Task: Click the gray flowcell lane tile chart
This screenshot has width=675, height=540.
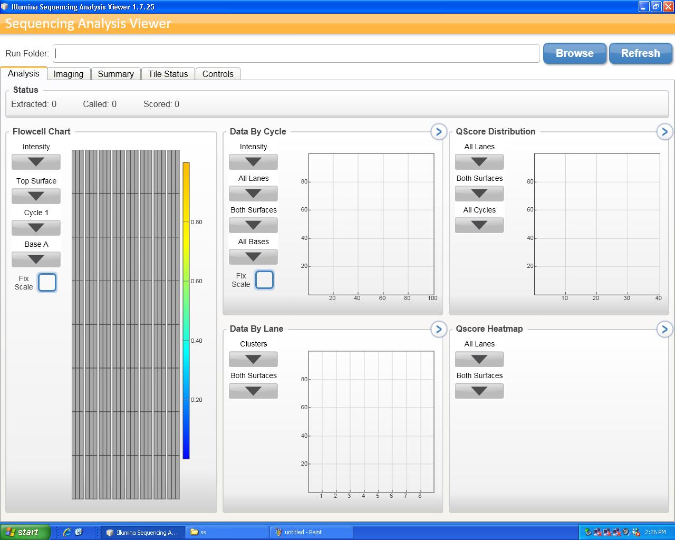Action: click(126, 324)
